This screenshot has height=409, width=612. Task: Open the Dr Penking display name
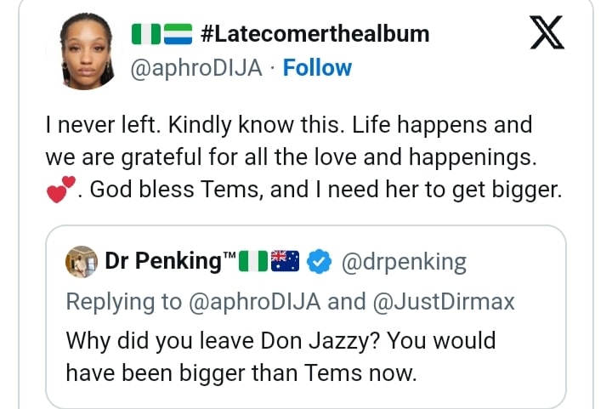click(163, 262)
